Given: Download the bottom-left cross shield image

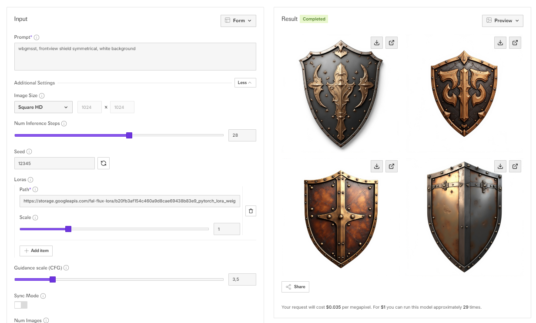Looking at the screenshot, I should point(377,166).
